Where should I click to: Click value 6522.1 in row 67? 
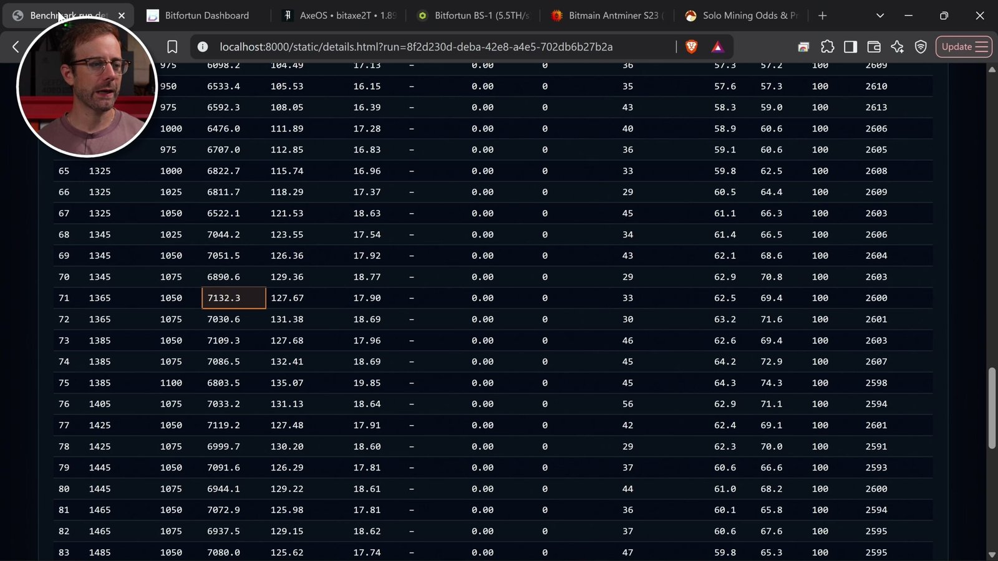point(223,213)
